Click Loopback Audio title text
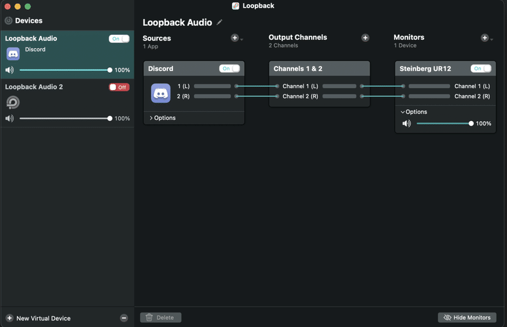This screenshot has height=327, width=507. 177,22
